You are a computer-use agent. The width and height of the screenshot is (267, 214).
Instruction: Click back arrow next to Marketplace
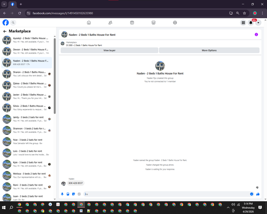(x=5, y=31)
